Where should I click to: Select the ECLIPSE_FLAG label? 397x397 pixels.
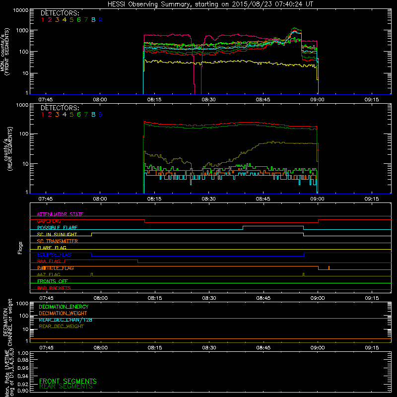point(54,255)
